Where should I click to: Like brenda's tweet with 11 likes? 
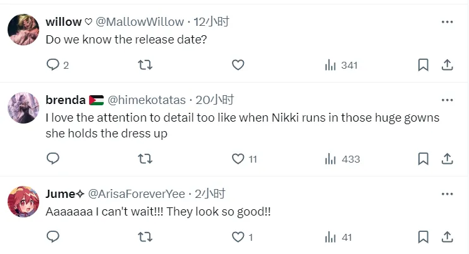click(238, 159)
